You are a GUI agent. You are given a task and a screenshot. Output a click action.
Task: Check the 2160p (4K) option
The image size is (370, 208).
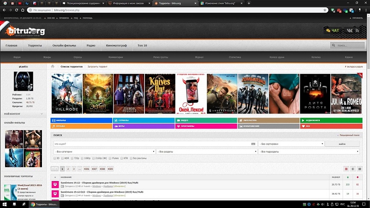tap(93, 158)
